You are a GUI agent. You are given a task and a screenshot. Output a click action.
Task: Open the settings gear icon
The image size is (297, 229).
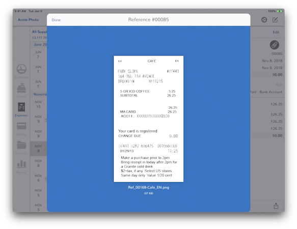pos(264,20)
